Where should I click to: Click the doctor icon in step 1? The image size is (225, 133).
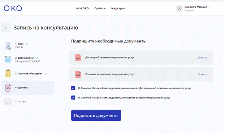tap(8, 46)
